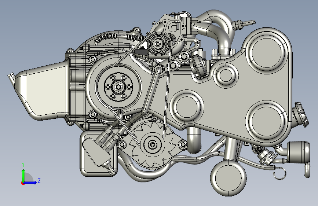Viewport: 318px width, 206px height.
Task: Select the large crankshaft pulley hub
Action: coord(118,87)
